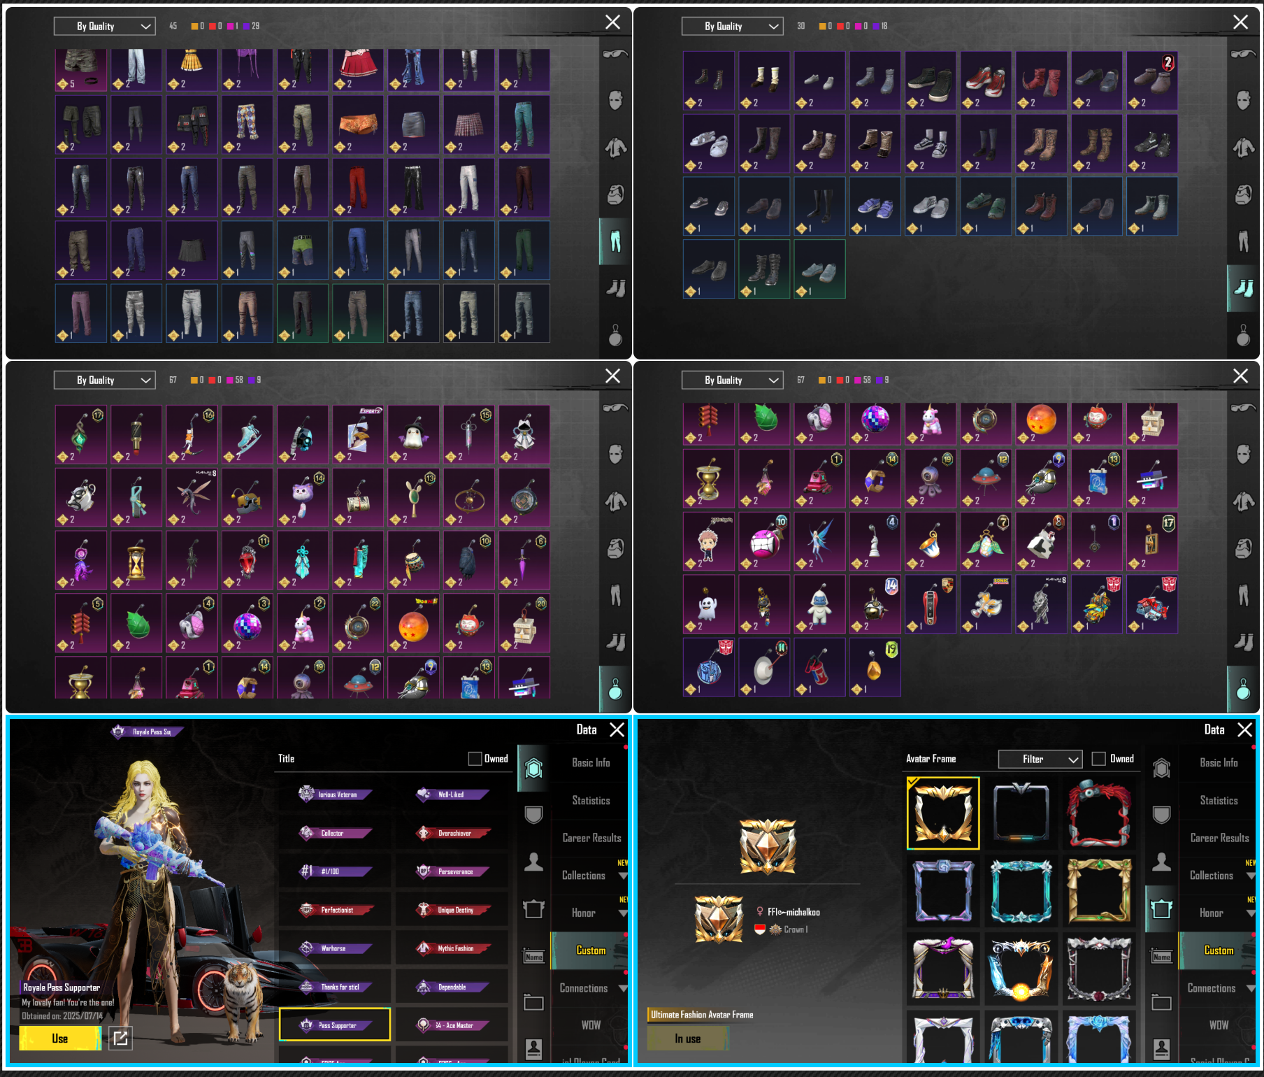Toggle the Owned checkbox next to Filter
This screenshot has width=1264, height=1077.
1098,759
